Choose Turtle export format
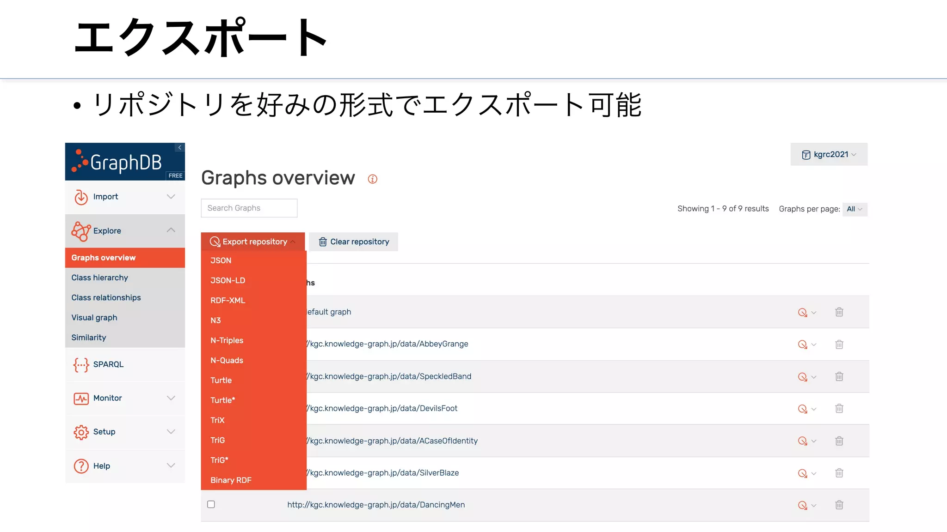 (x=253, y=380)
